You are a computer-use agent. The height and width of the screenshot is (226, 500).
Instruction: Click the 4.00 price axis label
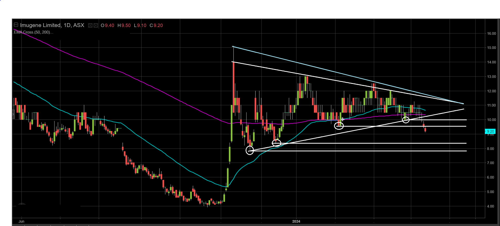tap(490, 206)
